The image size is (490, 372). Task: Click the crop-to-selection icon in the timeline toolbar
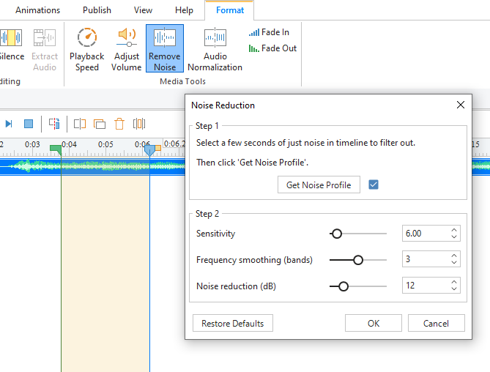[139, 124]
